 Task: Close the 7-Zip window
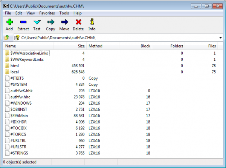coord(217,6)
